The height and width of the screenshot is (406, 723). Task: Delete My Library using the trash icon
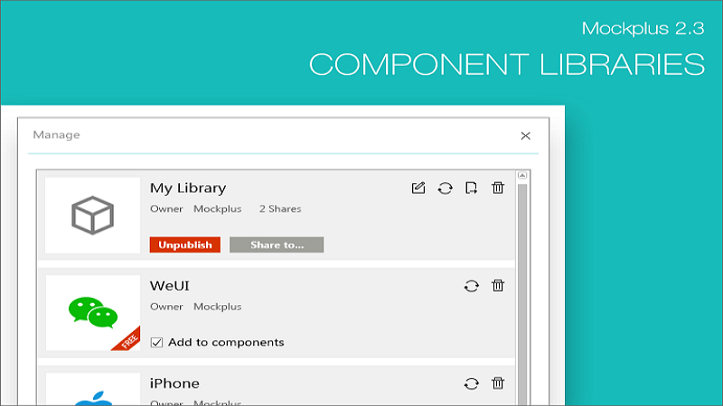coord(497,188)
